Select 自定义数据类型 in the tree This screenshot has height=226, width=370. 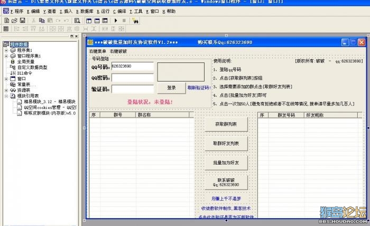point(32,67)
